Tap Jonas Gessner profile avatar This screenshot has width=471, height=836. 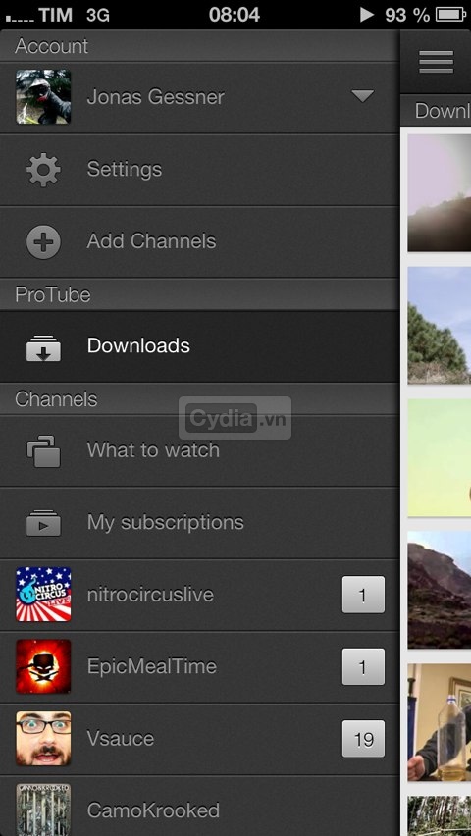click(x=43, y=96)
